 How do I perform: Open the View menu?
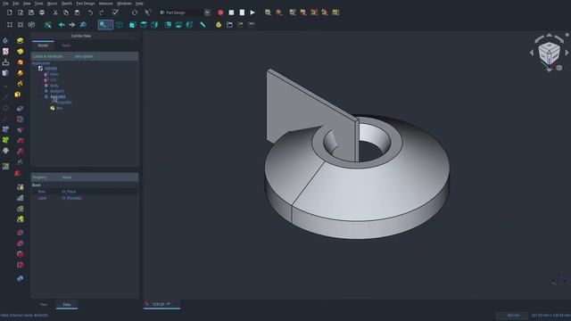pos(27,4)
